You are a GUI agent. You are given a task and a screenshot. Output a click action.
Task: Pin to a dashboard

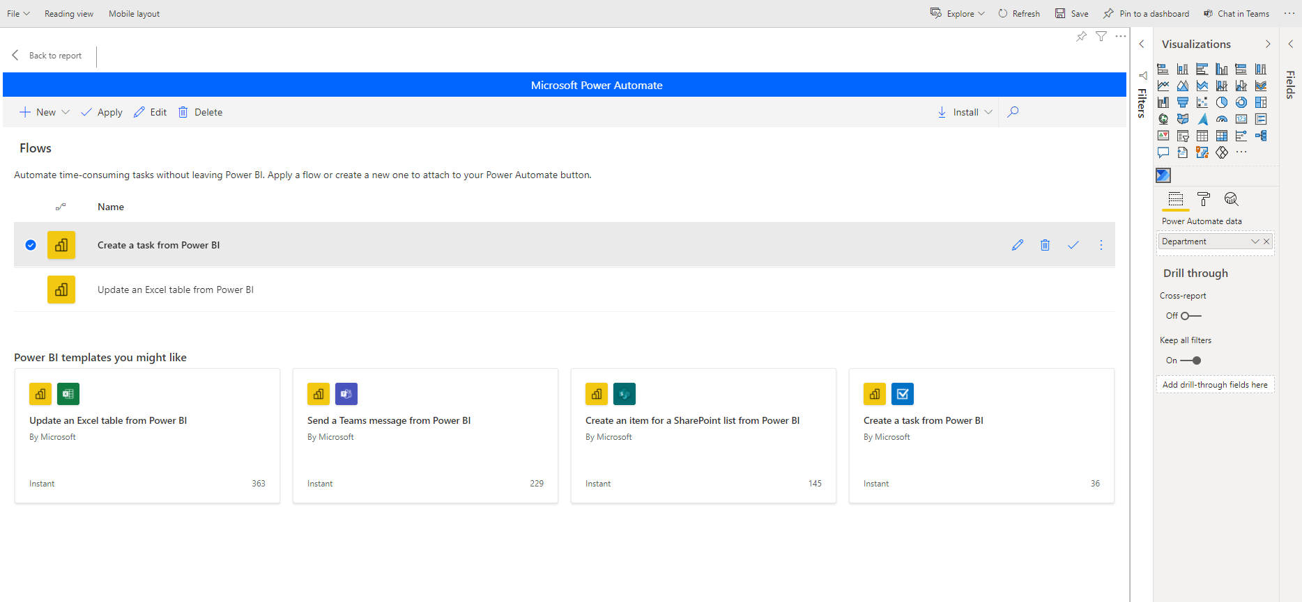coord(1147,14)
